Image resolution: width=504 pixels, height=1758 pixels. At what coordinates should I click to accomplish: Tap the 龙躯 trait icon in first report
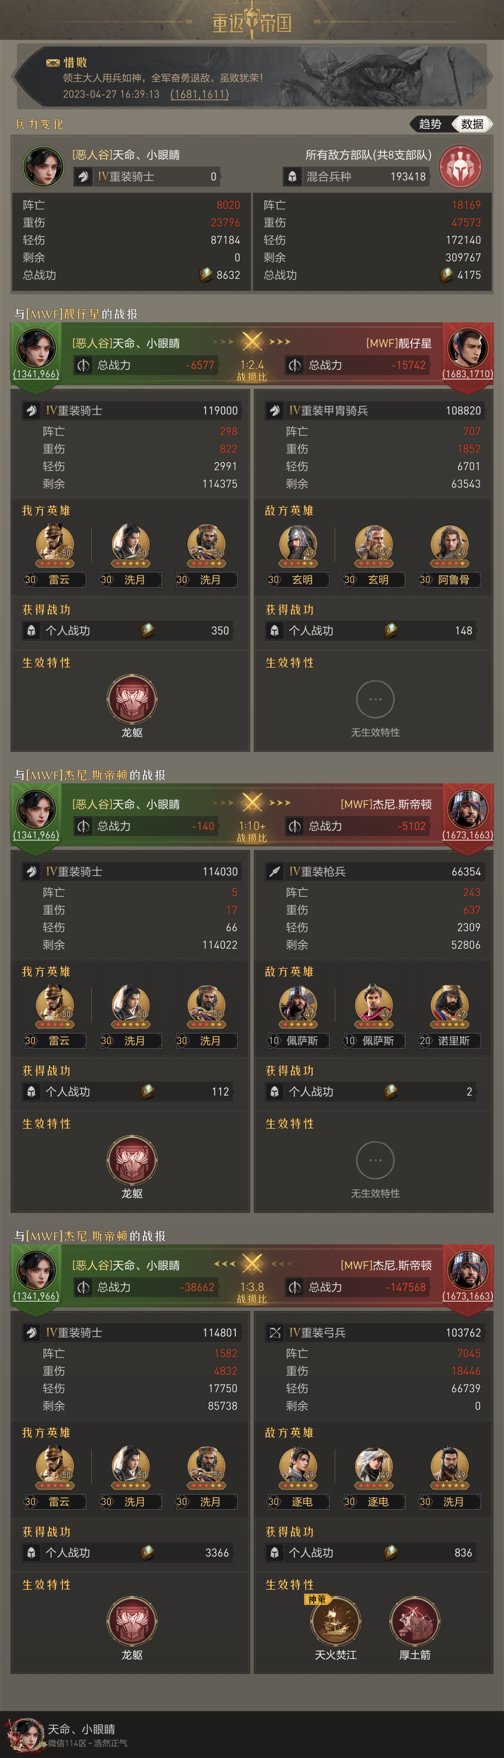[132, 699]
